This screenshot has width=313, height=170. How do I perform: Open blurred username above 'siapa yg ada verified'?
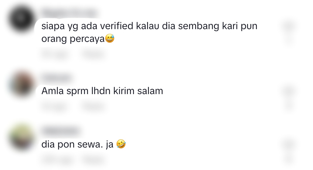pos(69,13)
